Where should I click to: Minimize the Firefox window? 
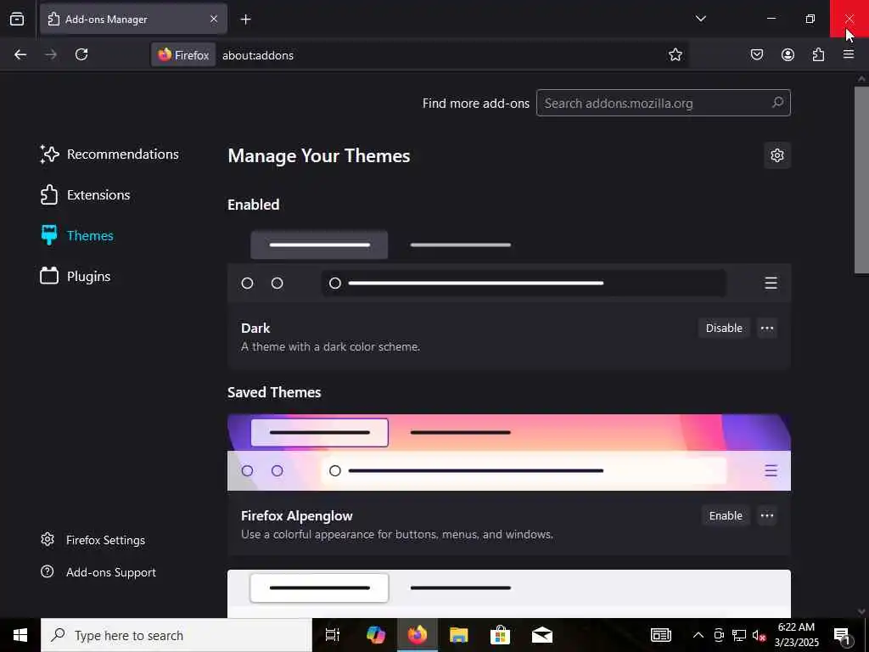click(771, 19)
